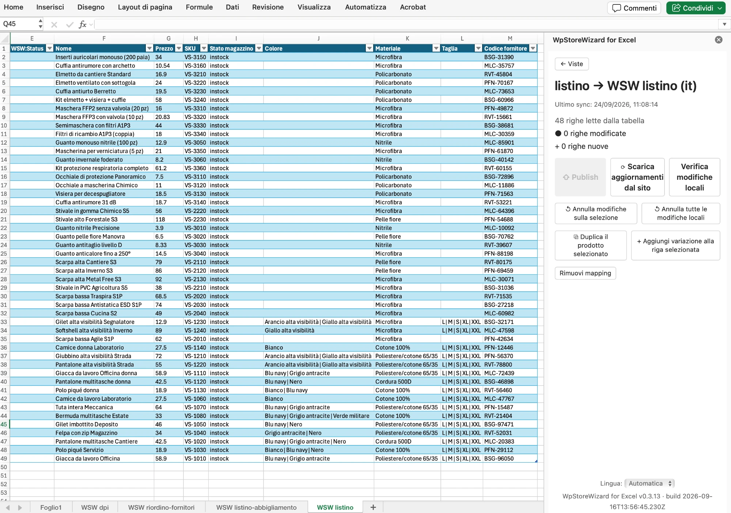
Task: Click the confirm formula checkmark icon
Action: (x=69, y=24)
